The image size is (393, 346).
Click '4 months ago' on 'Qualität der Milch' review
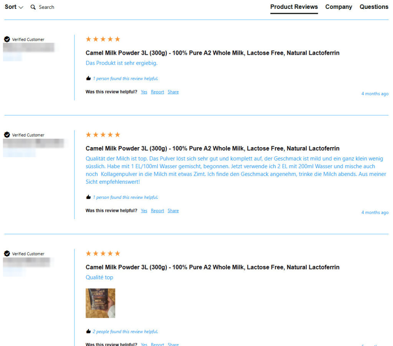375,212
